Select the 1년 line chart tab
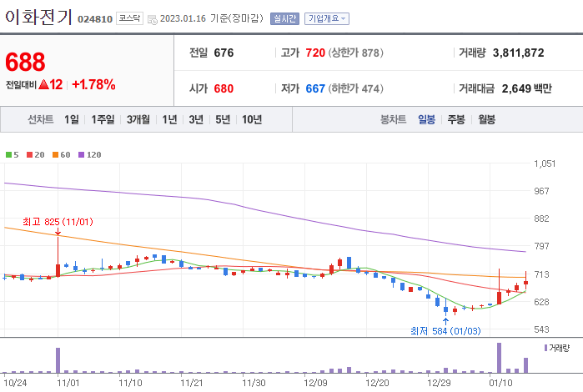The height and width of the screenshot is (392, 583). click(x=169, y=119)
